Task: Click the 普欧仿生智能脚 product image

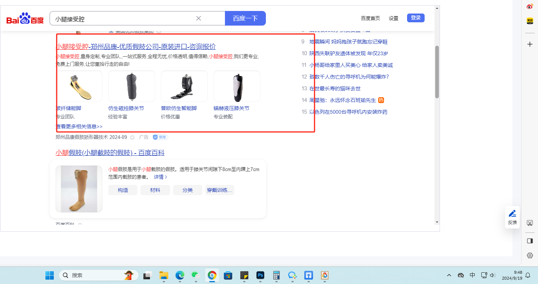Action: (184, 86)
